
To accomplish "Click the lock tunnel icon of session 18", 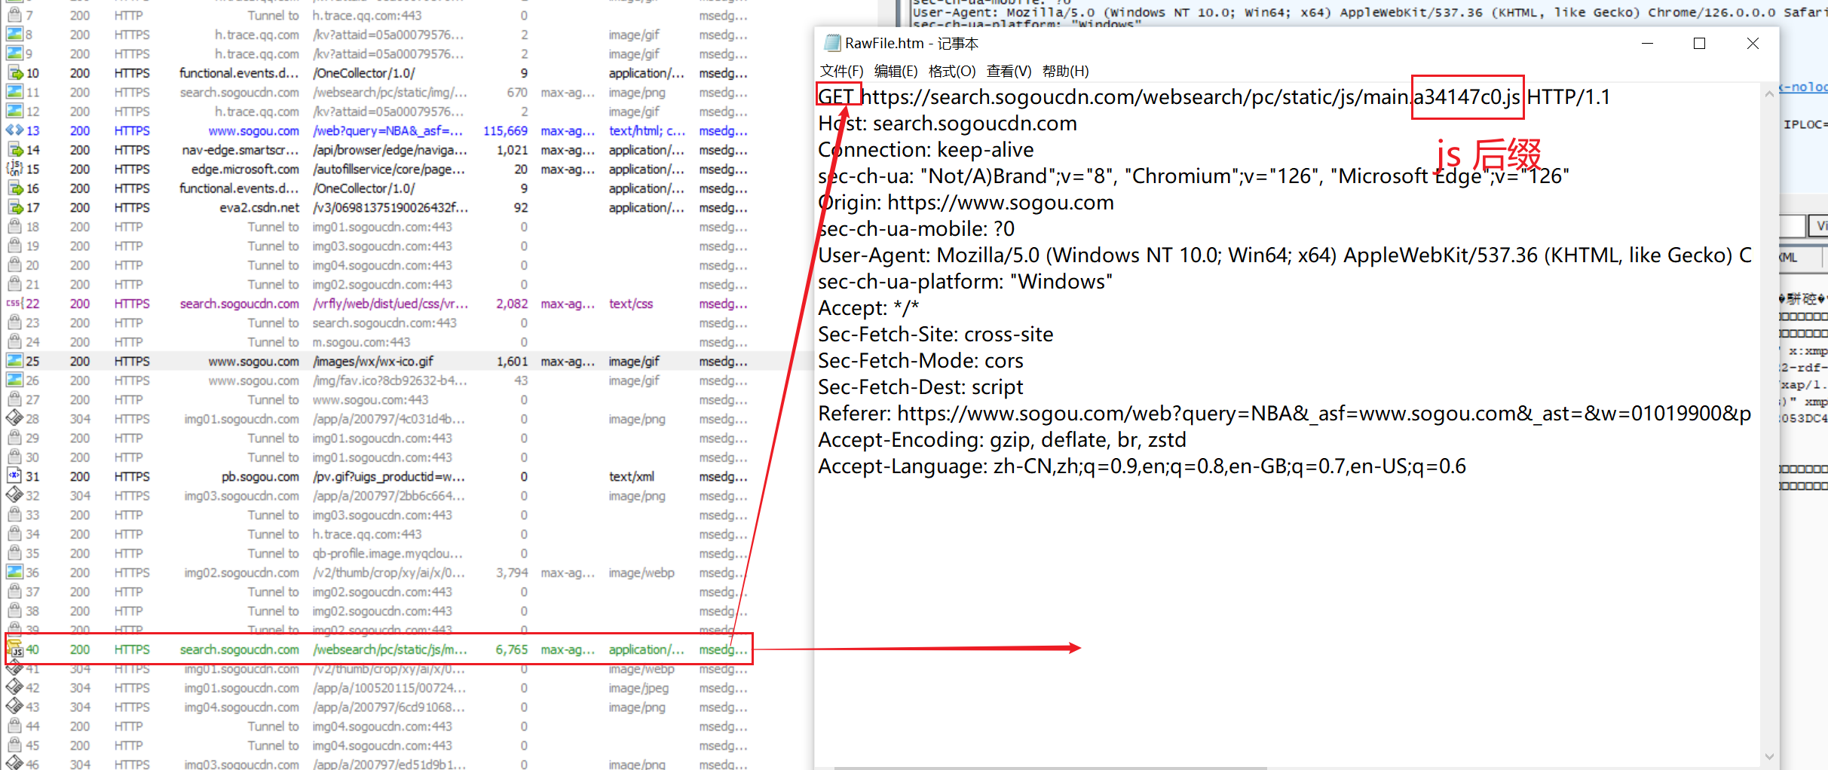I will [14, 227].
